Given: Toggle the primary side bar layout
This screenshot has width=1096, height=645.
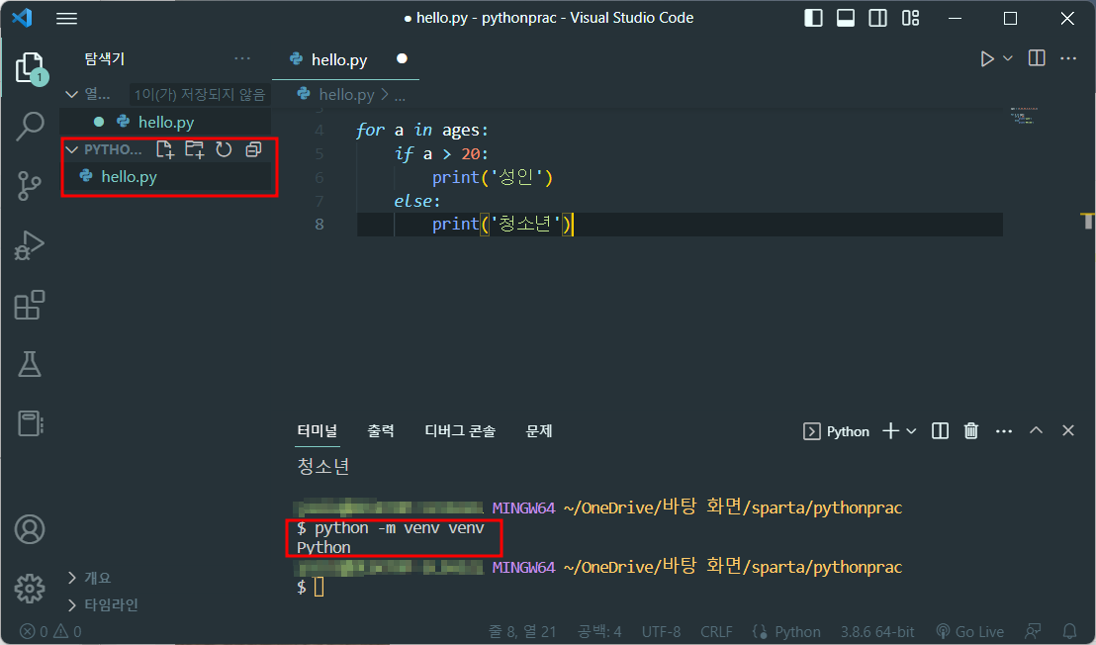Looking at the screenshot, I should click(x=814, y=18).
